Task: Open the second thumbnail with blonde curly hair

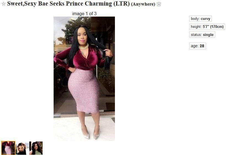Action: (22, 148)
